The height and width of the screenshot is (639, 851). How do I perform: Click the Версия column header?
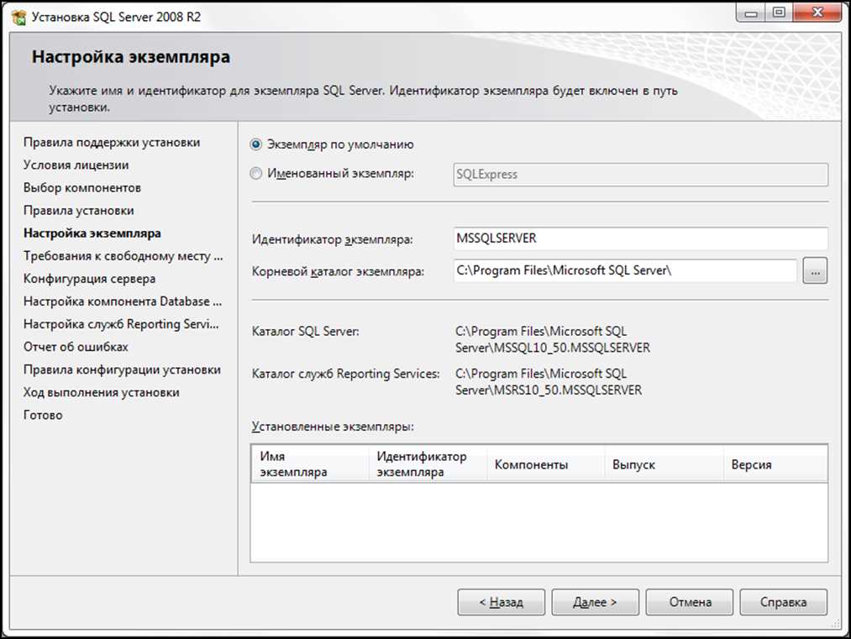pos(773,464)
